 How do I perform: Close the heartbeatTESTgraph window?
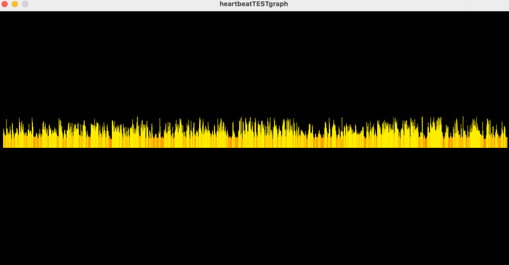click(x=5, y=4)
